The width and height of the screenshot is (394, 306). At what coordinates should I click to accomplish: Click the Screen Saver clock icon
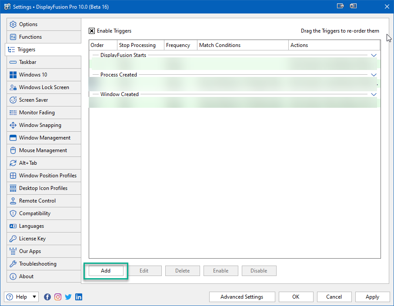(13, 100)
